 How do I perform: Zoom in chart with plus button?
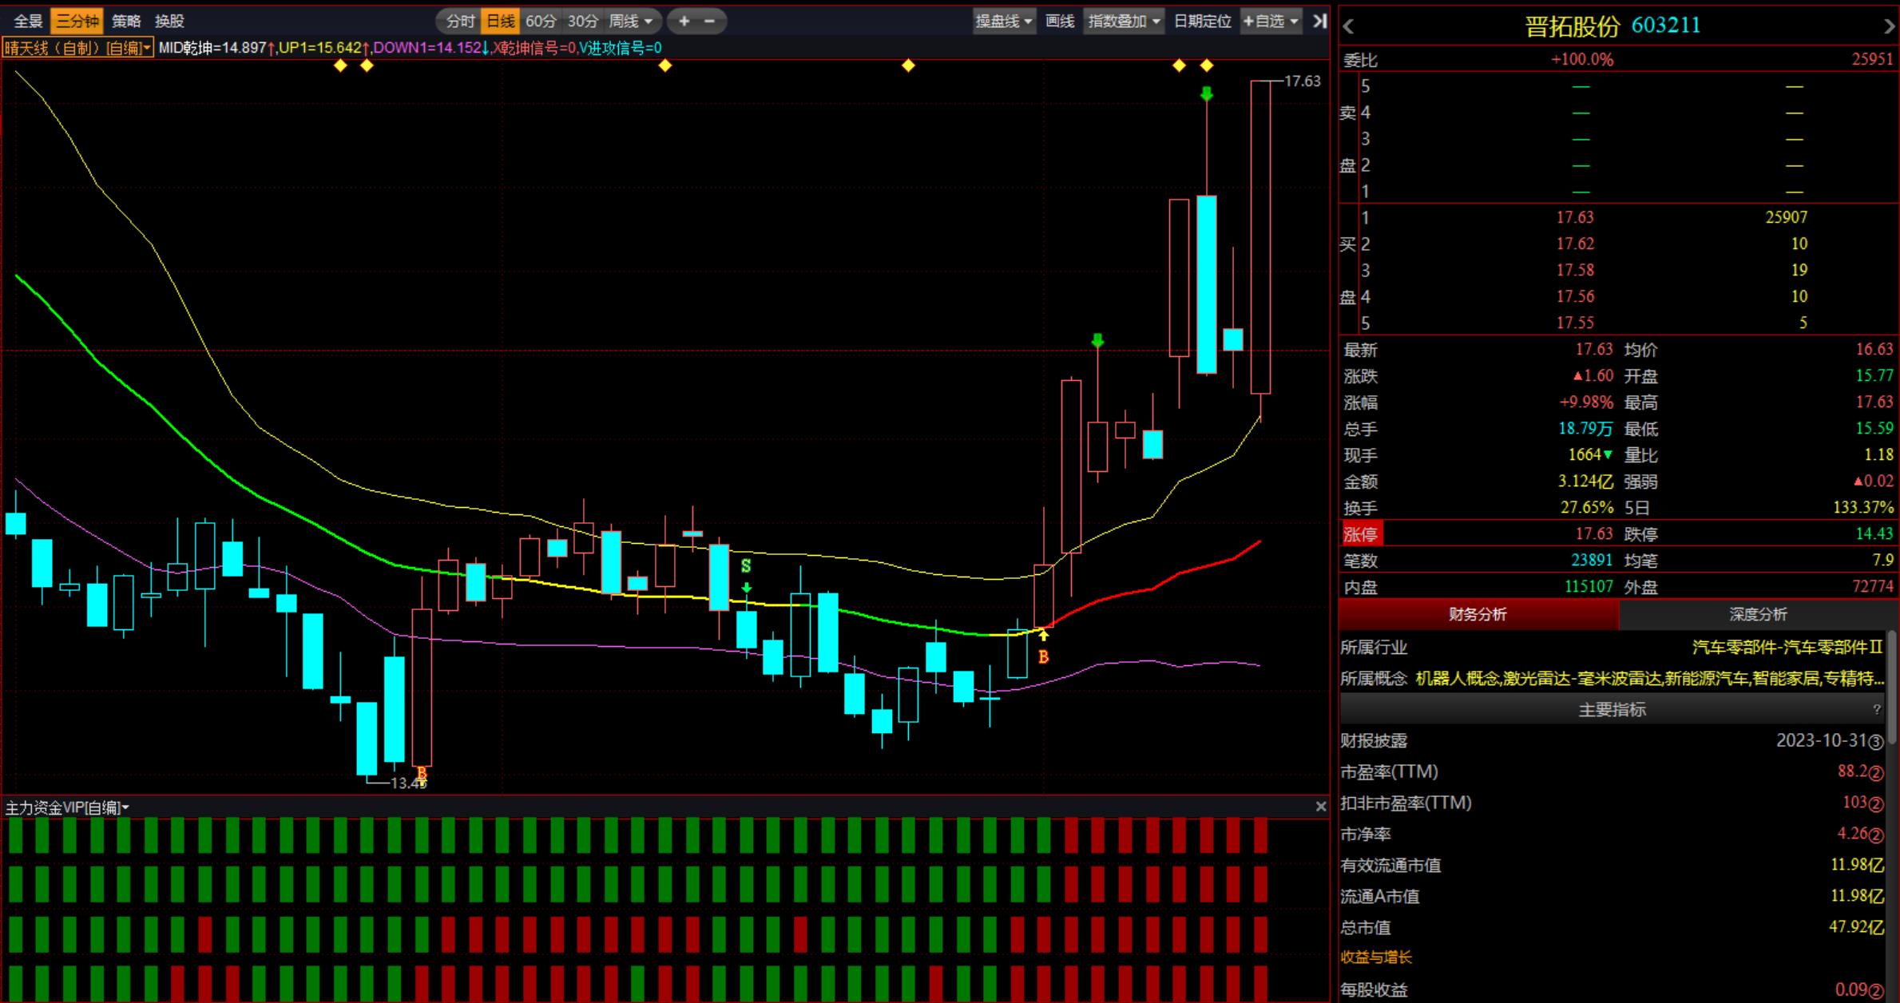[684, 22]
